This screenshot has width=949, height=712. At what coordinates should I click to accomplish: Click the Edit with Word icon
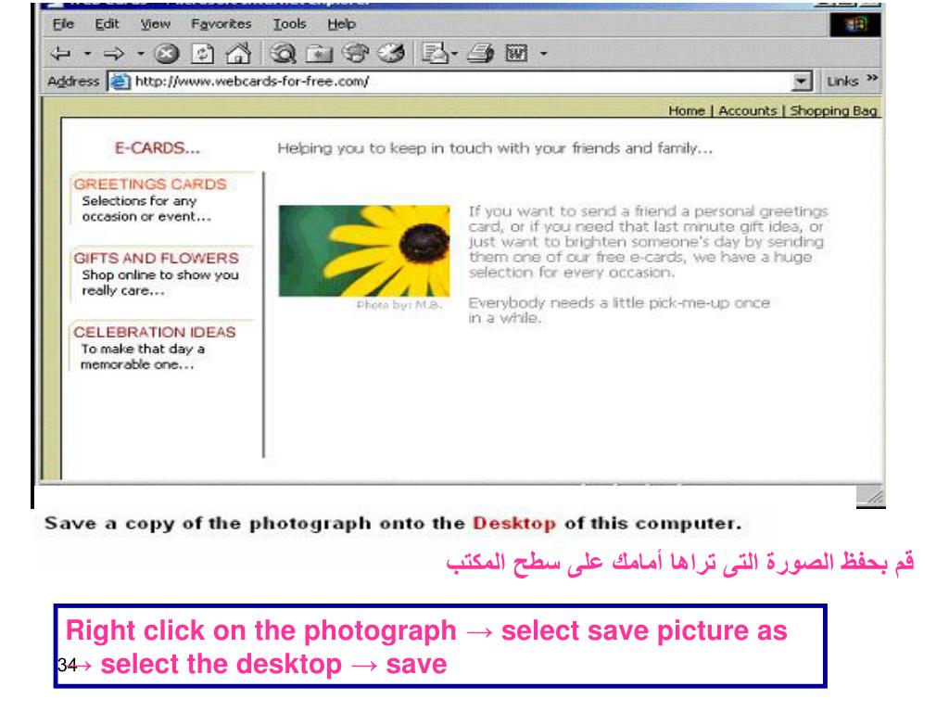(x=516, y=53)
